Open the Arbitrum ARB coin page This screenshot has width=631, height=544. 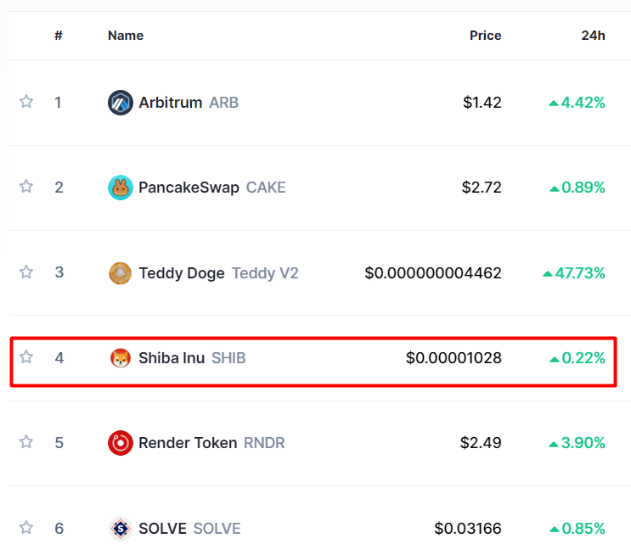pyautogui.click(x=189, y=103)
